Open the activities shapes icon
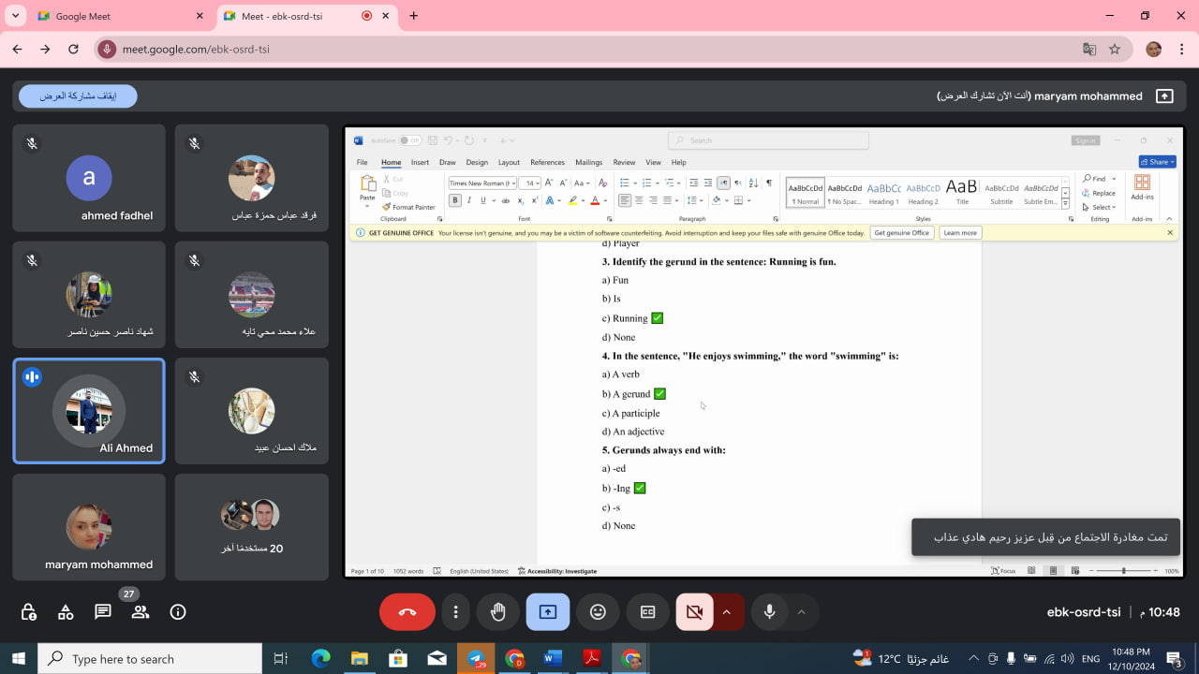Screen dimensions: 1199x674 pyautogui.click(x=66, y=612)
